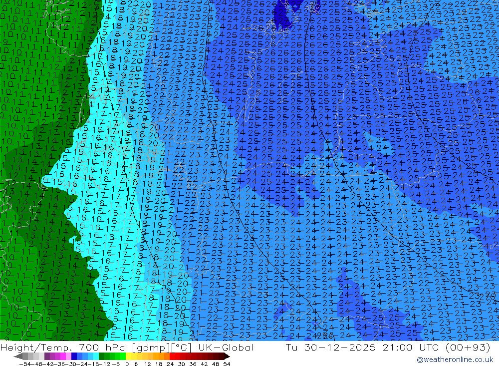The width and height of the screenshot is (499, 366).
Task: Click the yellow swatch above 0 in legend
Action: click(128, 357)
